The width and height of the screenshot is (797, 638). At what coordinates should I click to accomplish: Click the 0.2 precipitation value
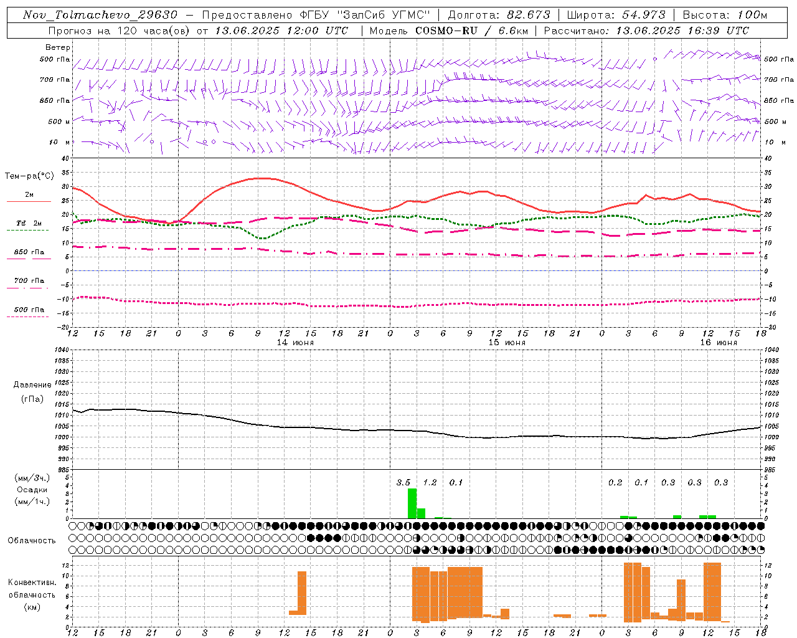pos(615,483)
